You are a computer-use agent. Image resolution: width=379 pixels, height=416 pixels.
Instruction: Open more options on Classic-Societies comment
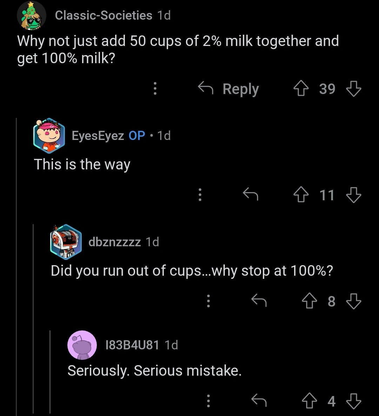155,89
